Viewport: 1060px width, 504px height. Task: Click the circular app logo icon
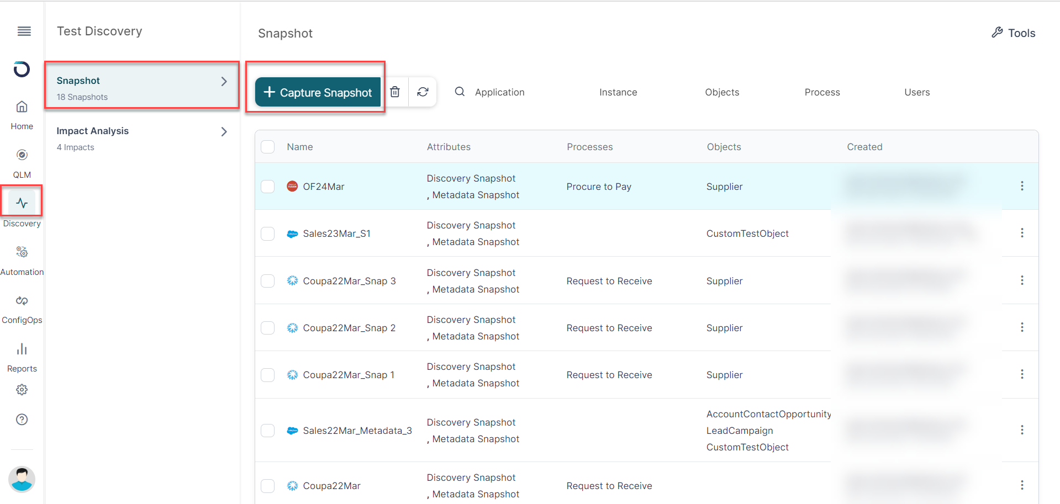(22, 69)
